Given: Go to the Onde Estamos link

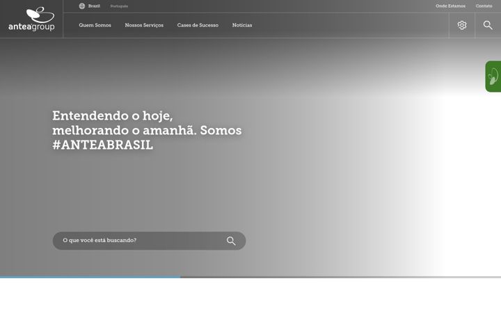Looking at the screenshot, I should (x=450, y=6).
